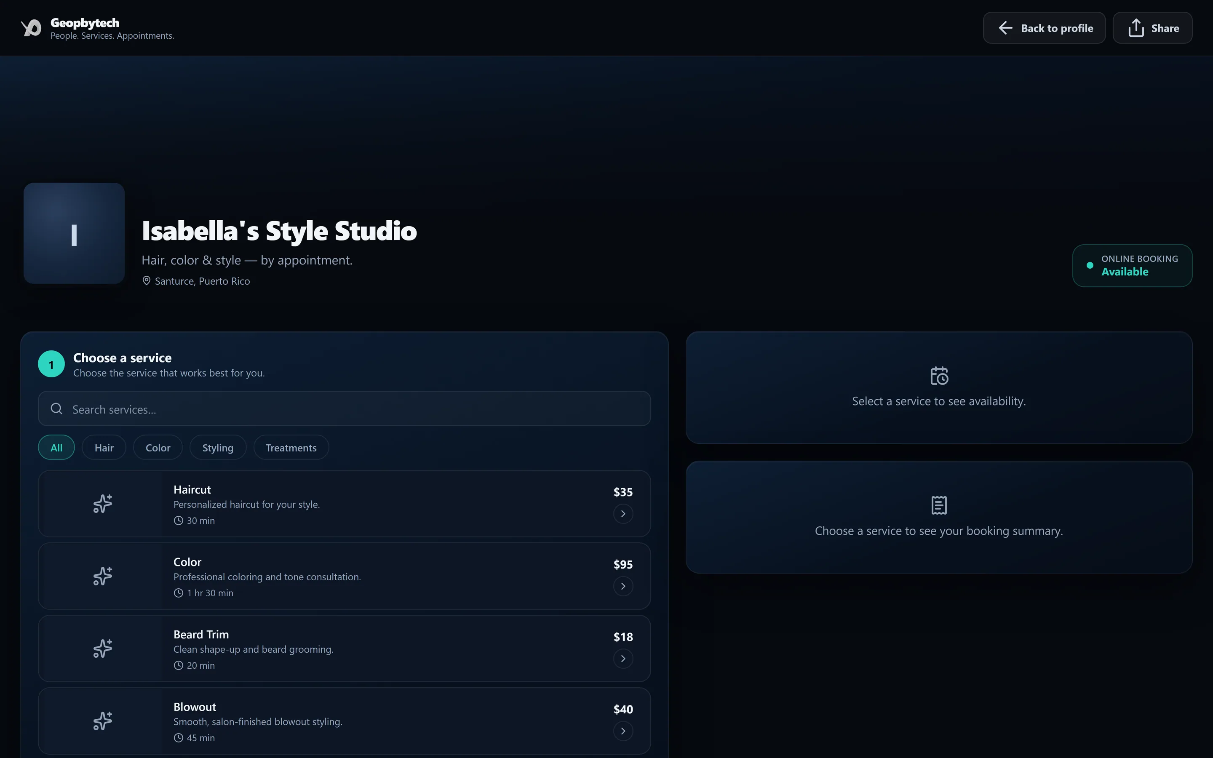
Task: Click the step 1 circle badge
Action: (51, 364)
